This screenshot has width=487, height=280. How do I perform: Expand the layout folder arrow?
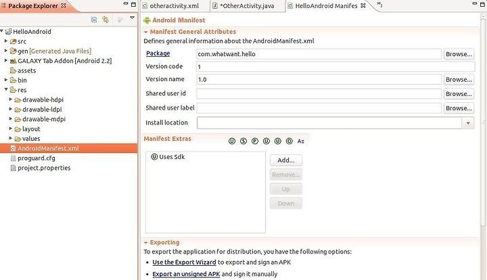pos(11,129)
